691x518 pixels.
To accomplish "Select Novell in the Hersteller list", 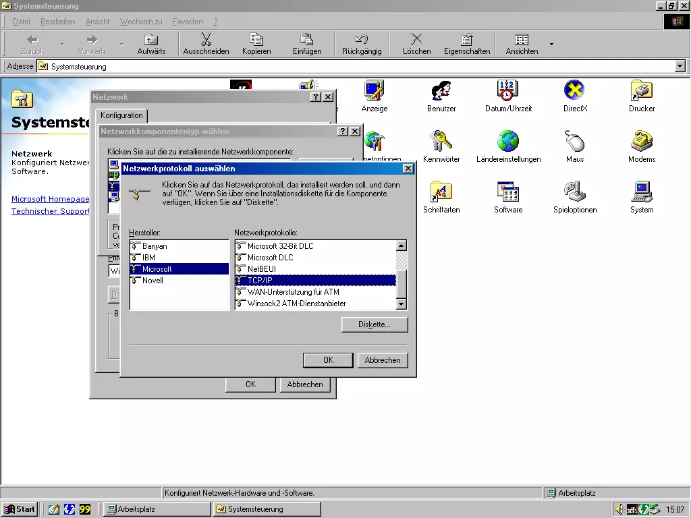I will pyautogui.click(x=179, y=280).
